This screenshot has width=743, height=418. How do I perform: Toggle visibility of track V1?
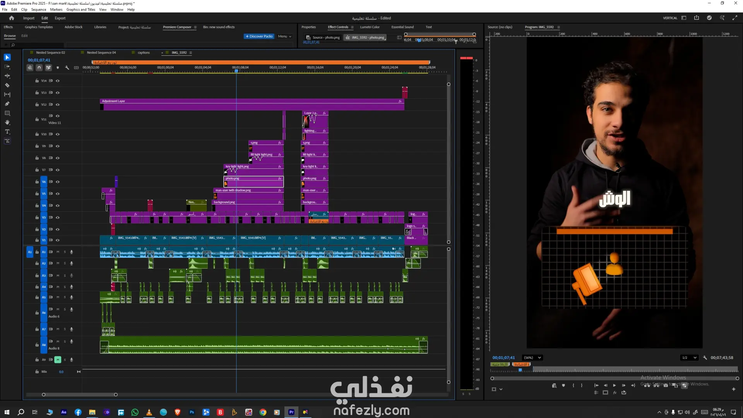pos(58,240)
